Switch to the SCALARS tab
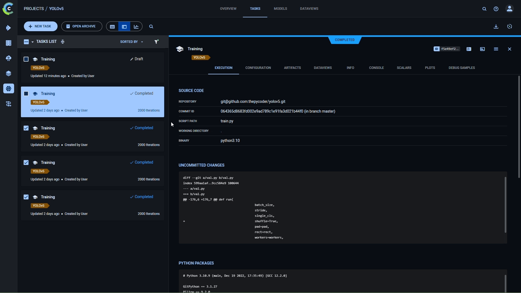 tap(404, 68)
